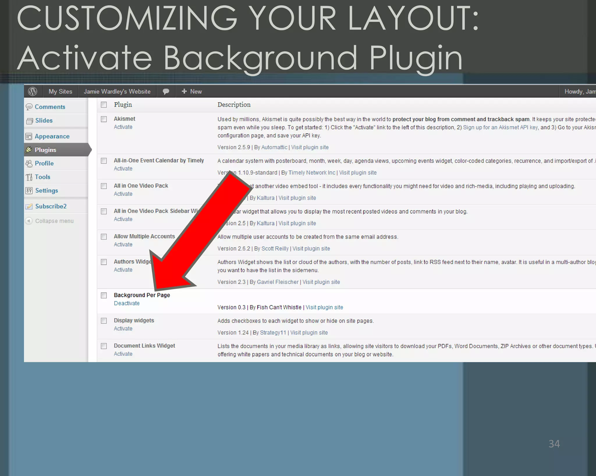This screenshot has height=476, width=596.
Task: Select Plugins in sidebar
Action: [45, 150]
